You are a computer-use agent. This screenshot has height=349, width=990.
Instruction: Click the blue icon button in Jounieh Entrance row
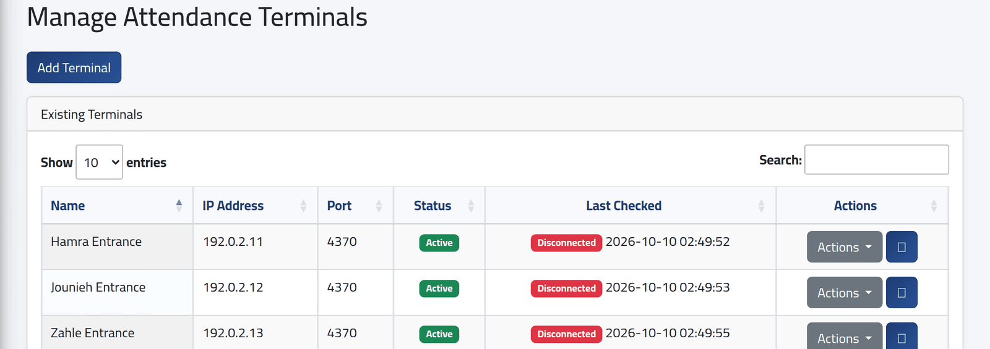tap(902, 292)
